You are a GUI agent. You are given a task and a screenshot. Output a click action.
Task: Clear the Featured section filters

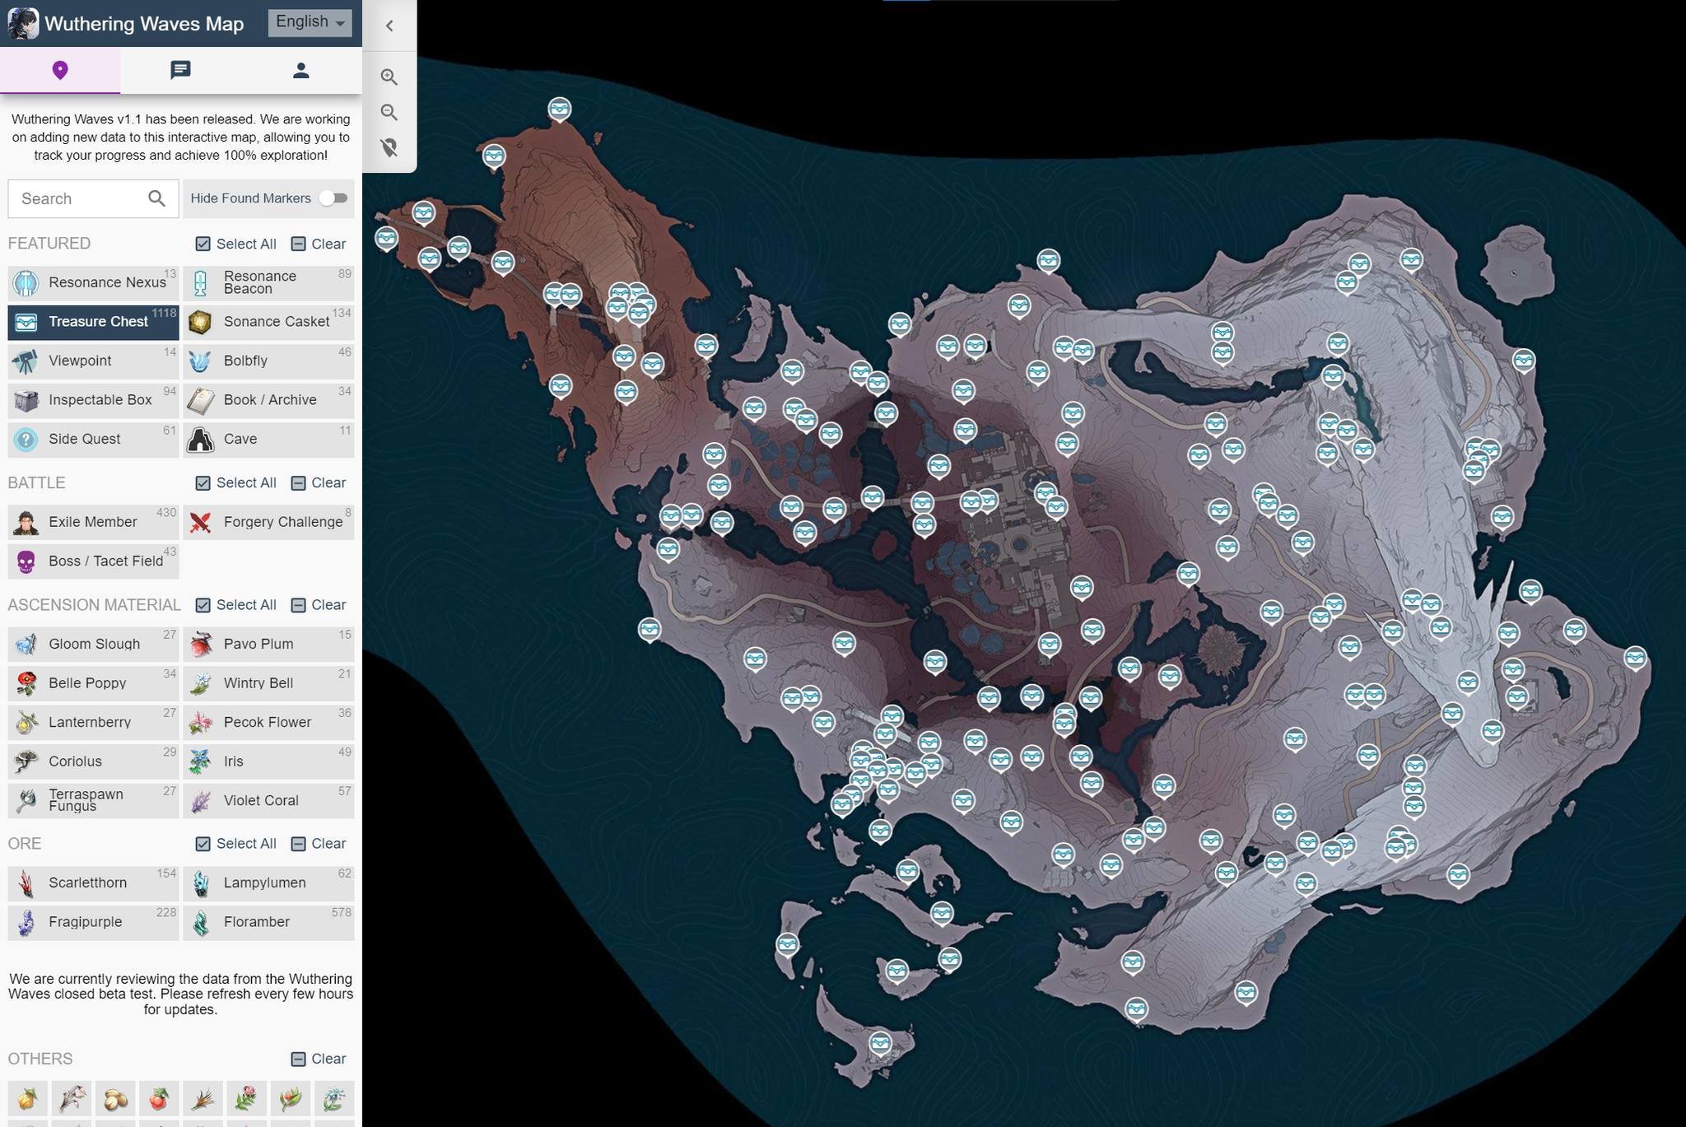pos(319,244)
